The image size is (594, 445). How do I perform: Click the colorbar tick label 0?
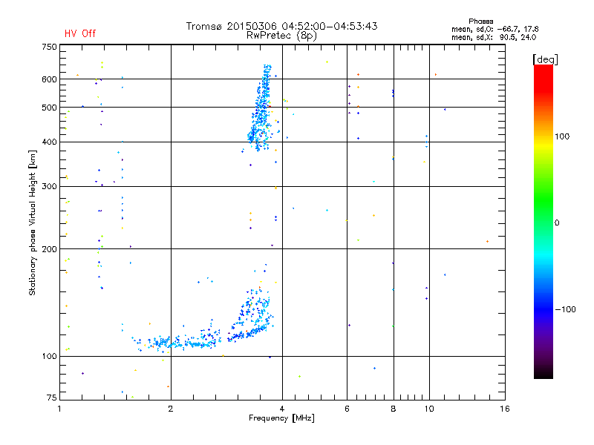coord(557,223)
